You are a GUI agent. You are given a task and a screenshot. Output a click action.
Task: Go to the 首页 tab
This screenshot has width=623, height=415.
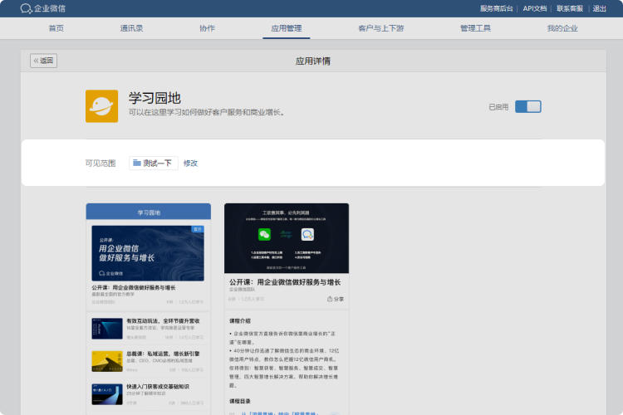click(56, 28)
